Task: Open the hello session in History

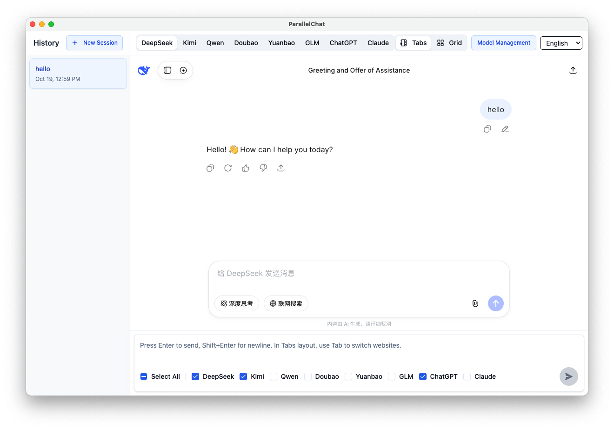Action: (x=78, y=74)
